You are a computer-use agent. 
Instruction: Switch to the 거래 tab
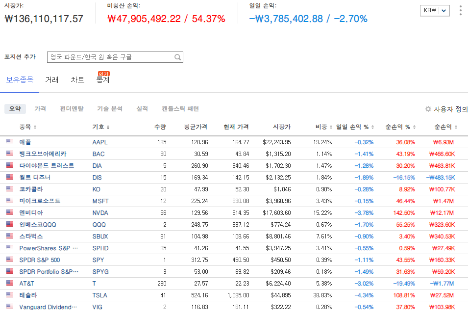coord(51,80)
